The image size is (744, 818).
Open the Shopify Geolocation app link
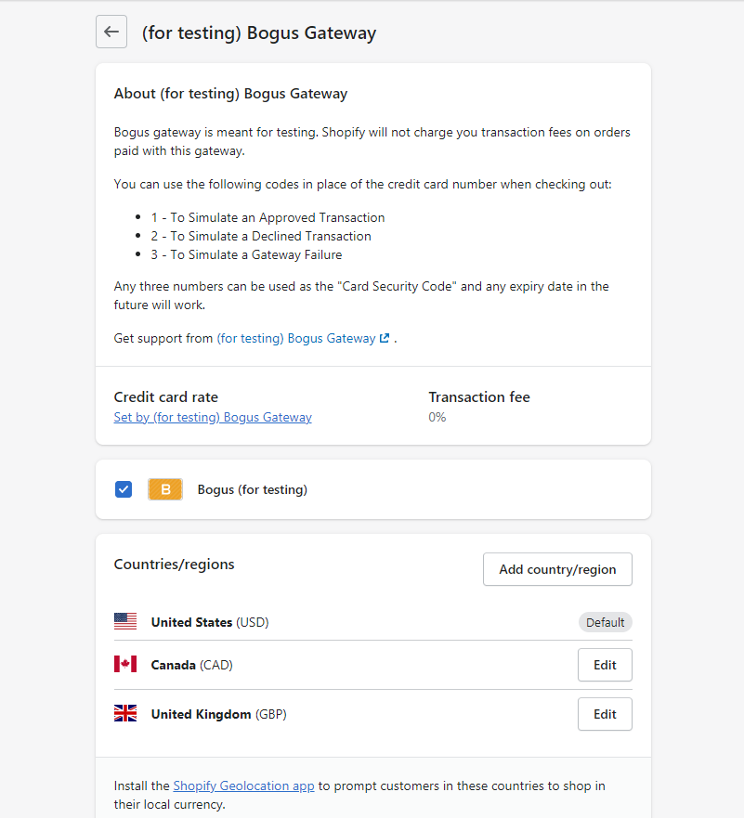click(243, 786)
